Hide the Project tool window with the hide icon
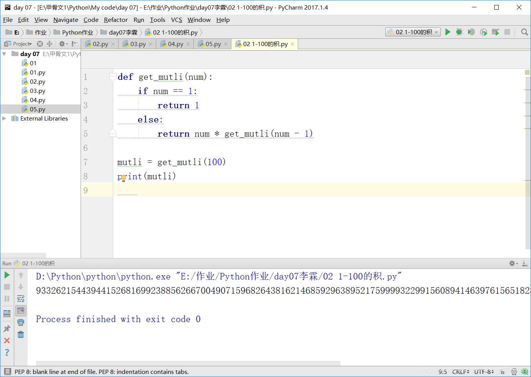 coord(74,44)
